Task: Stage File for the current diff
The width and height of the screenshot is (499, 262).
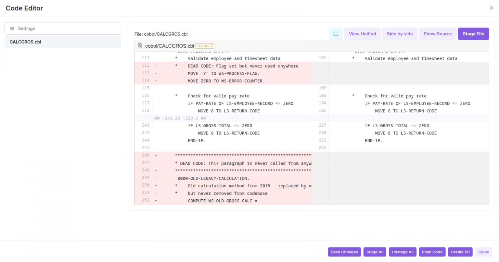Action: click(473, 34)
